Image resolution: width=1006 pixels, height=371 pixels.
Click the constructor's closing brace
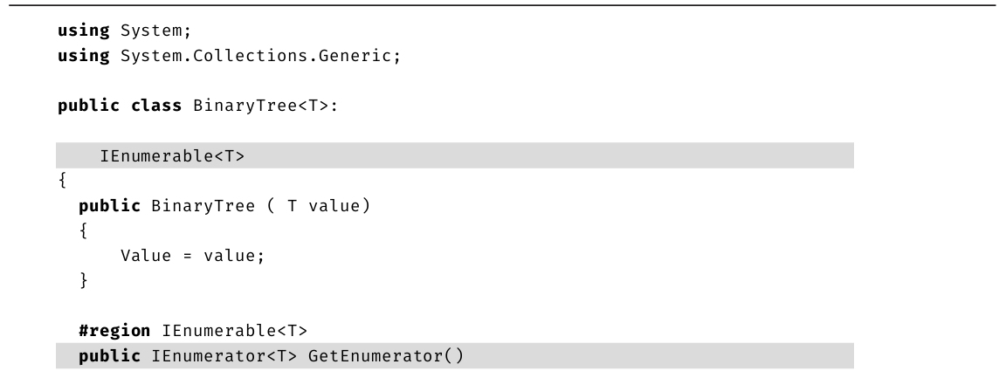84,281
